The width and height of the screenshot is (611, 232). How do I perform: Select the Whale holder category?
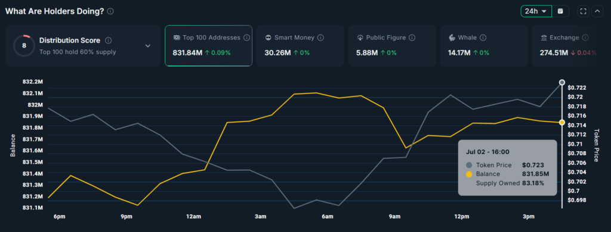(x=483, y=46)
